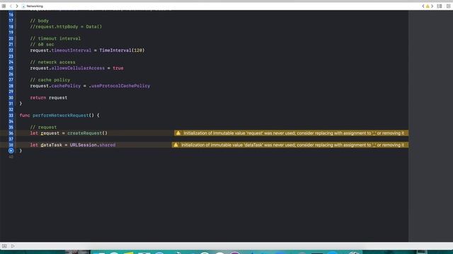Screen dimensions: 453x254
Task: Click the cachePolicy property
Action: point(66,86)
